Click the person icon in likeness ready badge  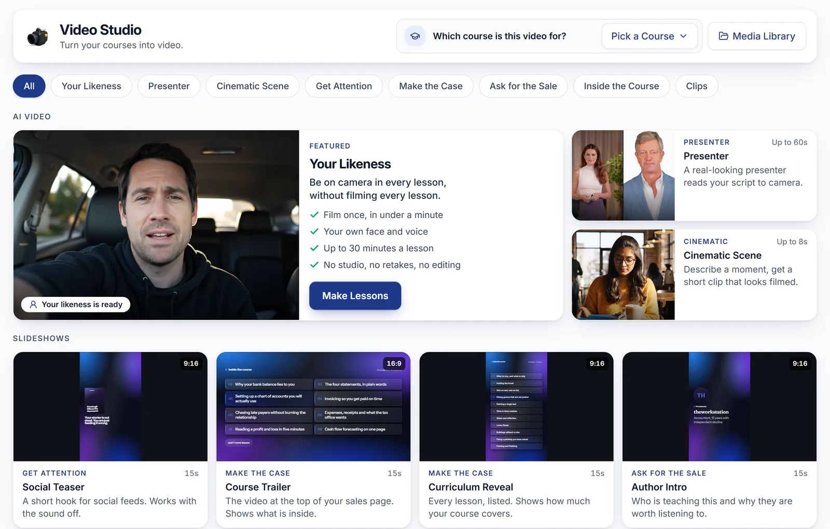pyautogui.click(x=33, y=305)
